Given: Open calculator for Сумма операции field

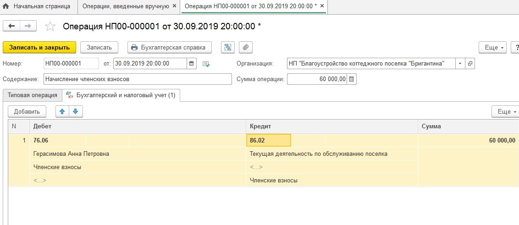Looking at the screenshot, I should click(x=352, y=79).
